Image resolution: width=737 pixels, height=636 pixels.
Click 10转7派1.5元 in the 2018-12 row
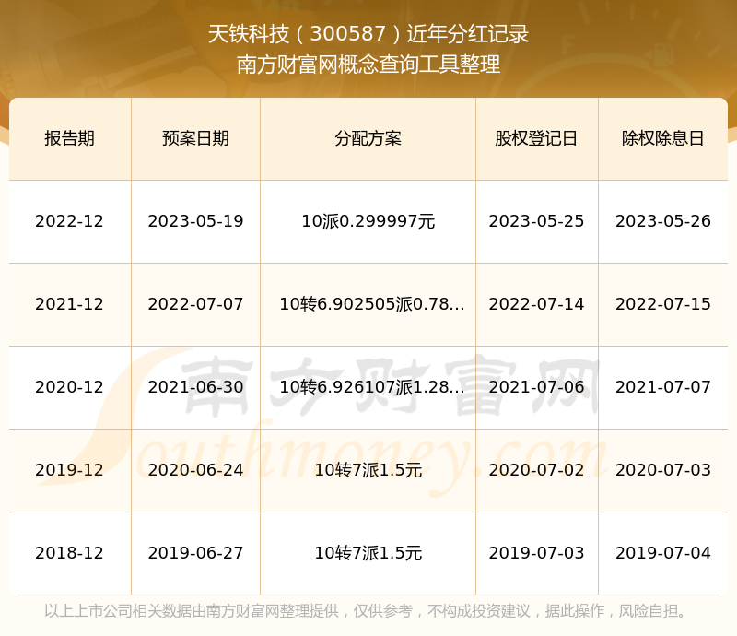point(368,552)
